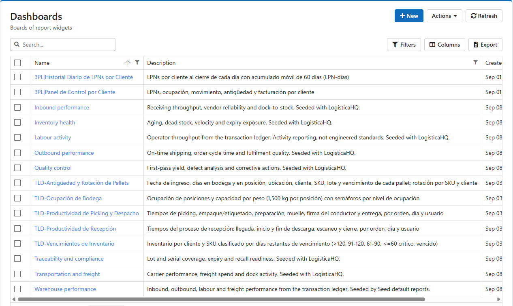
Task: Open the Labour activity dashboard
Action: (53, 137)
